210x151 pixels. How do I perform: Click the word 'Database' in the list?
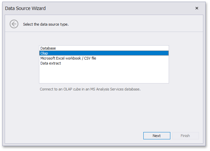(x=48, y=48)
